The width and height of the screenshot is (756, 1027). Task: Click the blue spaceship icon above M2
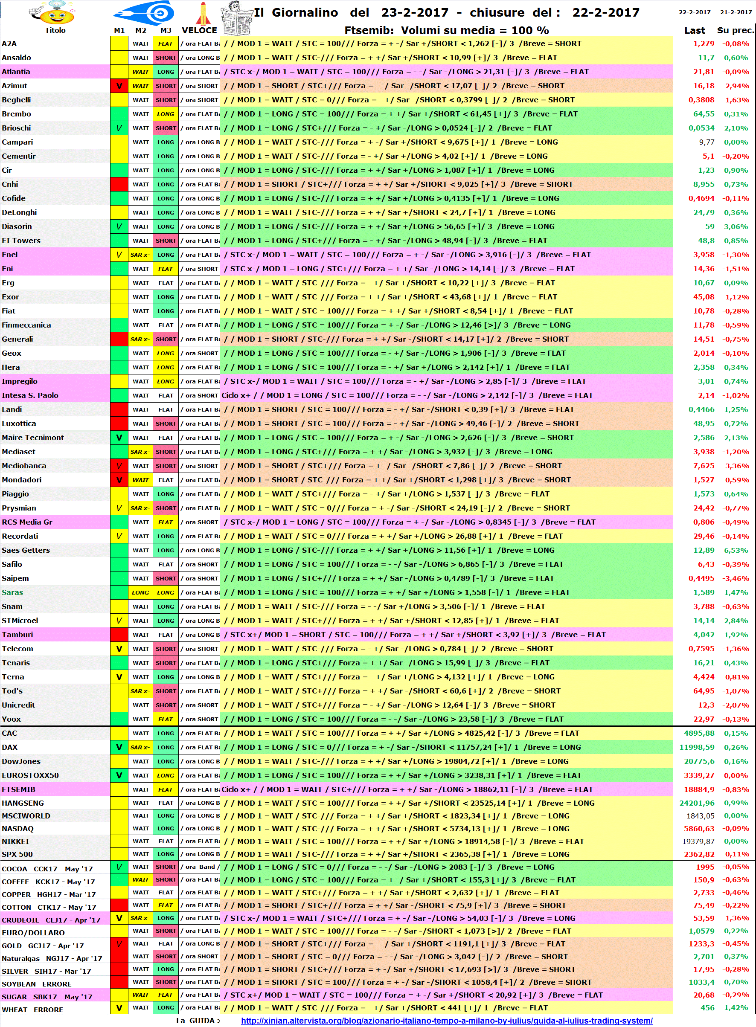(144, 12)
